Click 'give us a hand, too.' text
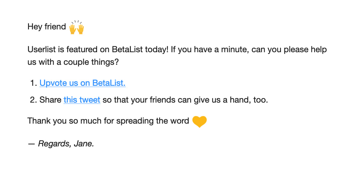356x171 pixels. pos(231,100)
